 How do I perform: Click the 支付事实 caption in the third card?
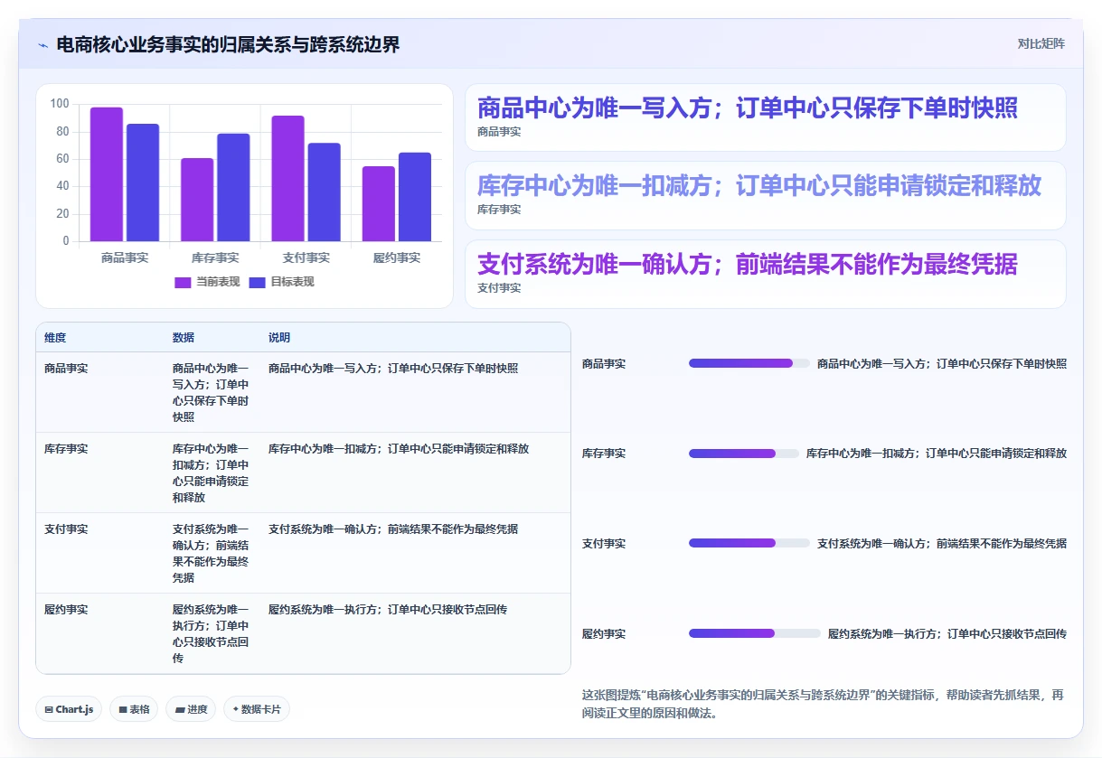tap(499, 288)
